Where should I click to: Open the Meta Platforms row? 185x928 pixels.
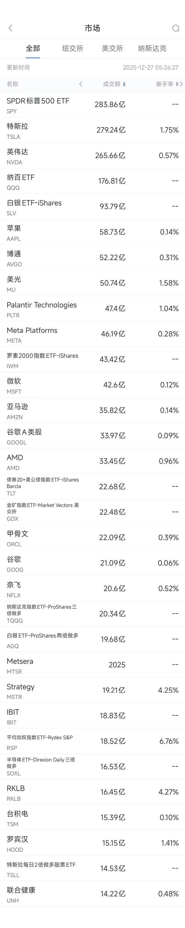pos(92,334)
